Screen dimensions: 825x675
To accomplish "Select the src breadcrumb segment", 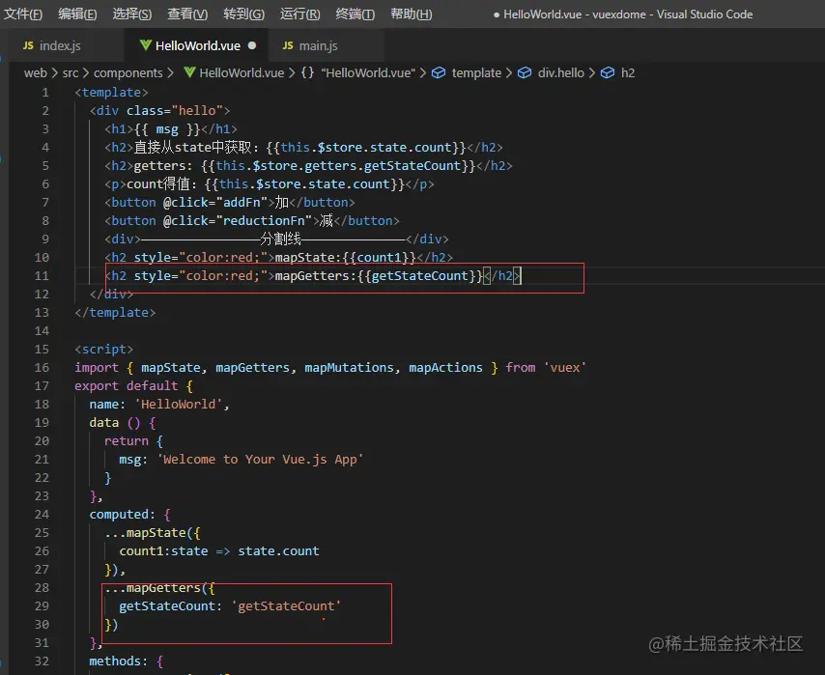I will [71, 72].
